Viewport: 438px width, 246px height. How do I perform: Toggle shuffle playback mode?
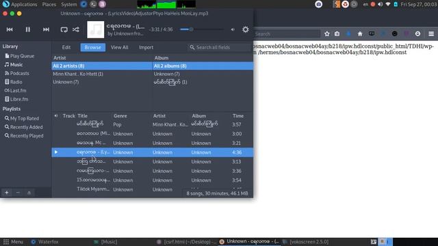(76, 29)
